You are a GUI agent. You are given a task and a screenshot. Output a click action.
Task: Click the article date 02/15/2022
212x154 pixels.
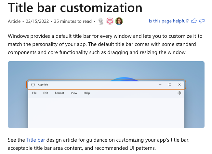coord(37,21)
